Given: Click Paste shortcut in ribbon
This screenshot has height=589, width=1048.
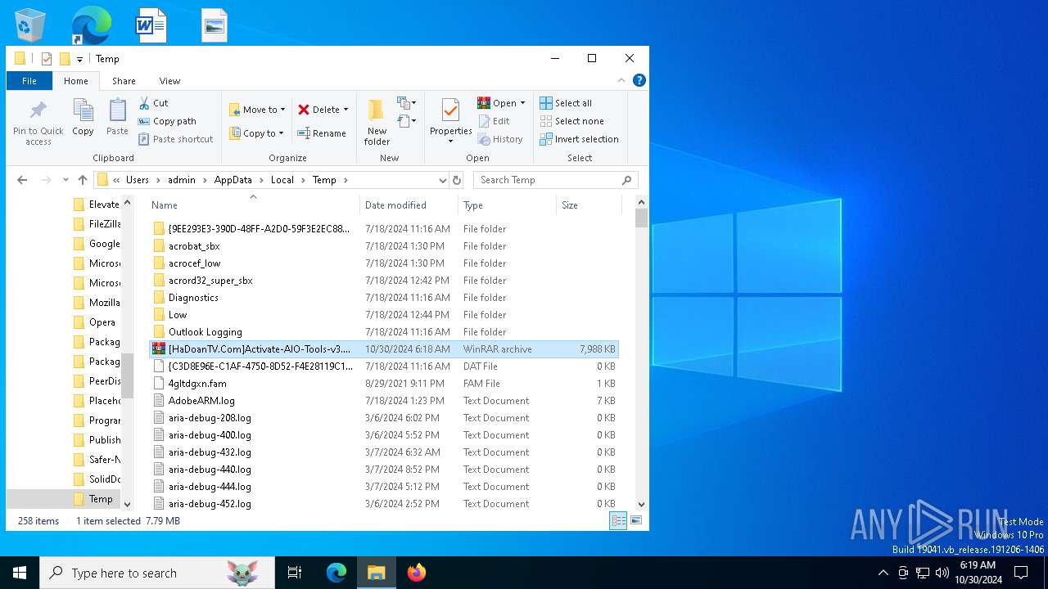Looking at the screenshot, I should click(x=176, y=139).
